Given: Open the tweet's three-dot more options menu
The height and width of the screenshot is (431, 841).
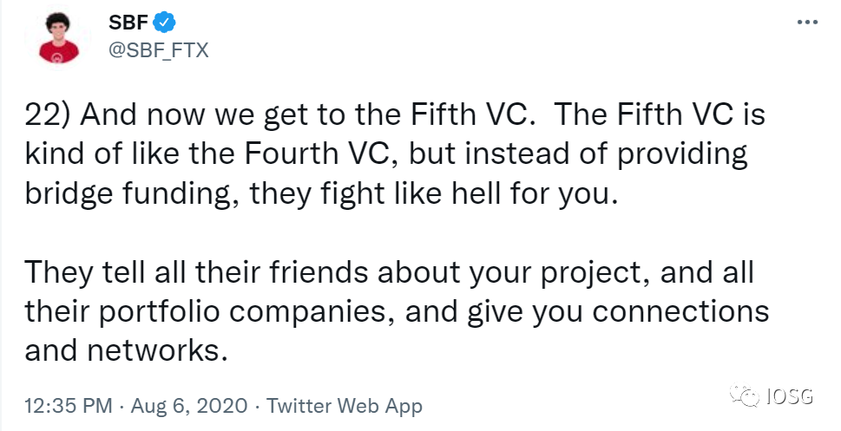Looking at the screenshot, I should click(x=807, y=23).
